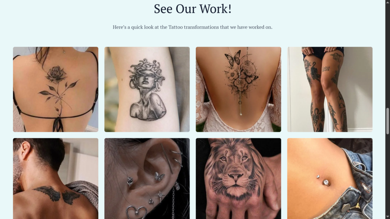
Task: Open the belly button piercing photo
Action: click(330, 179)
